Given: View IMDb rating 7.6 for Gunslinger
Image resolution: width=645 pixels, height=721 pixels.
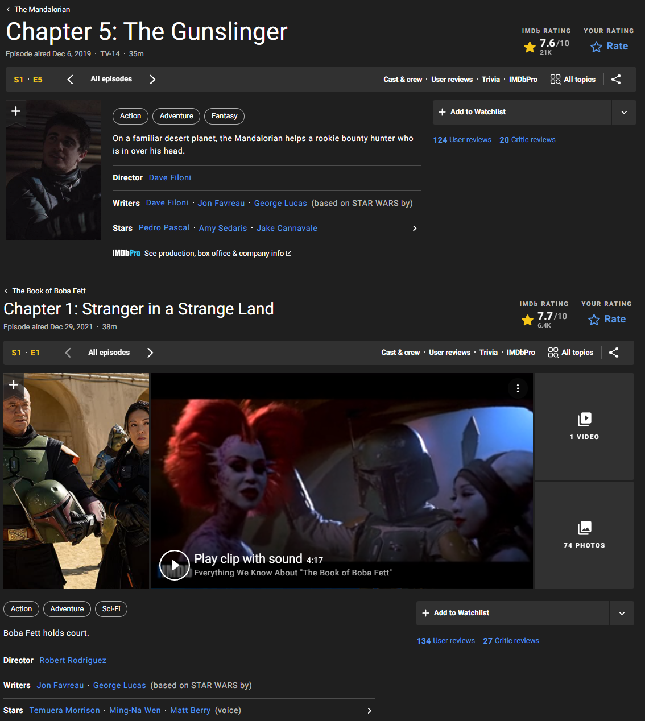Looking at the screenshot, I should coord(546,47).
